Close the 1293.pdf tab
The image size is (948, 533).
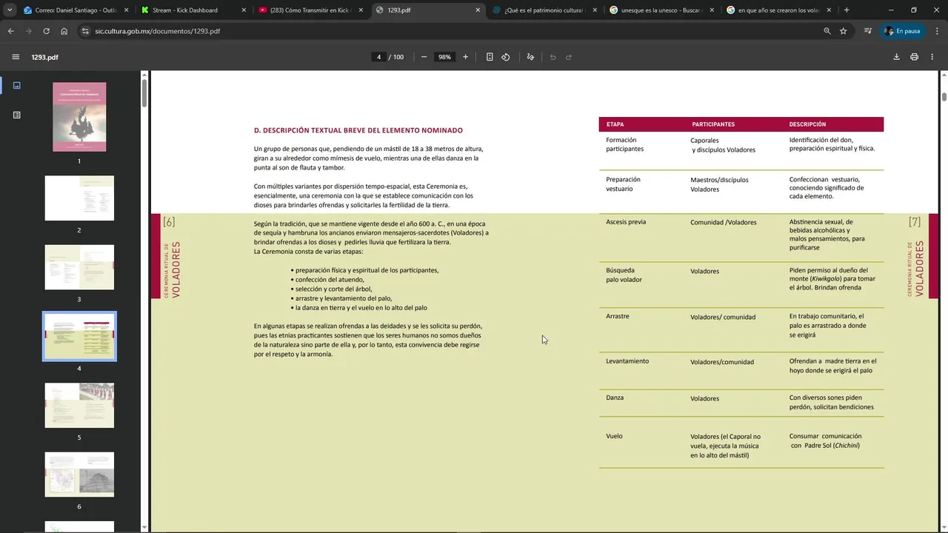tap(478, 10)
